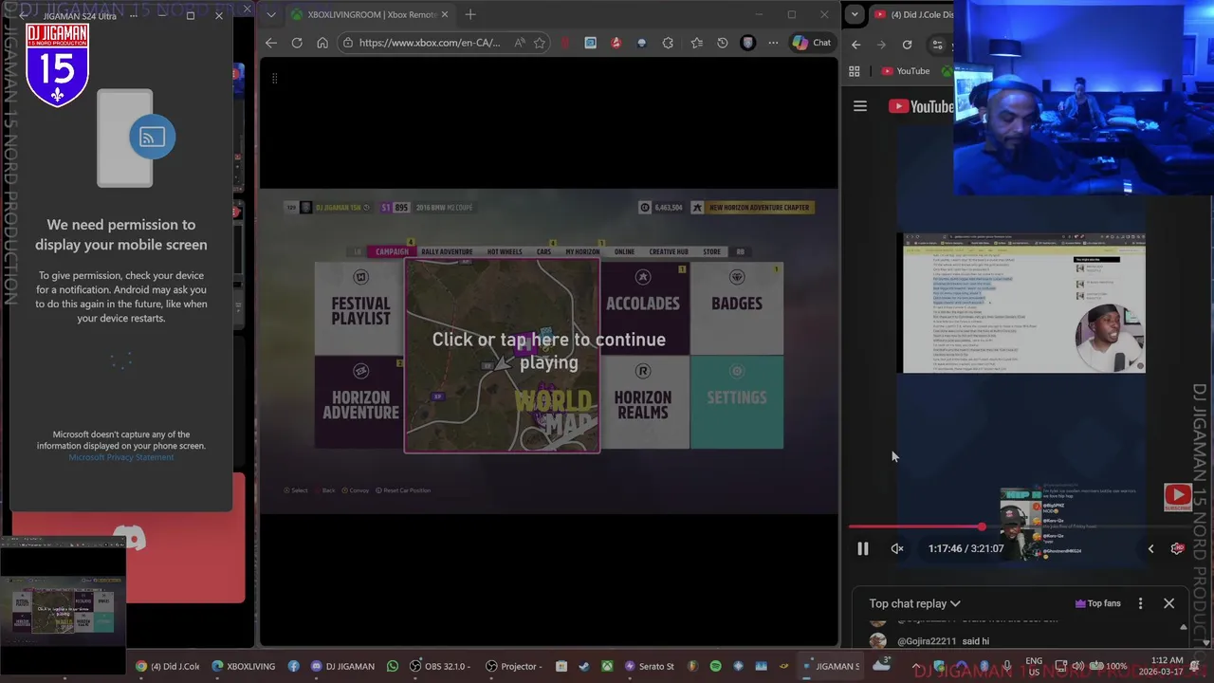Screen dimensions: 1214x683
Task: Switch to Did J.Cole Chrome tab
Action: pyautogui.click(x=910, y=14)
